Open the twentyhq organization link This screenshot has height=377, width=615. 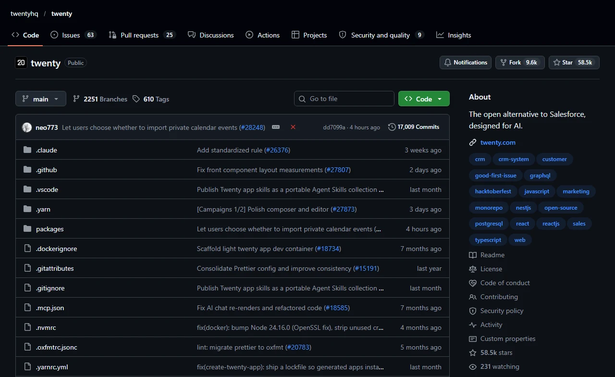[25, 13]
